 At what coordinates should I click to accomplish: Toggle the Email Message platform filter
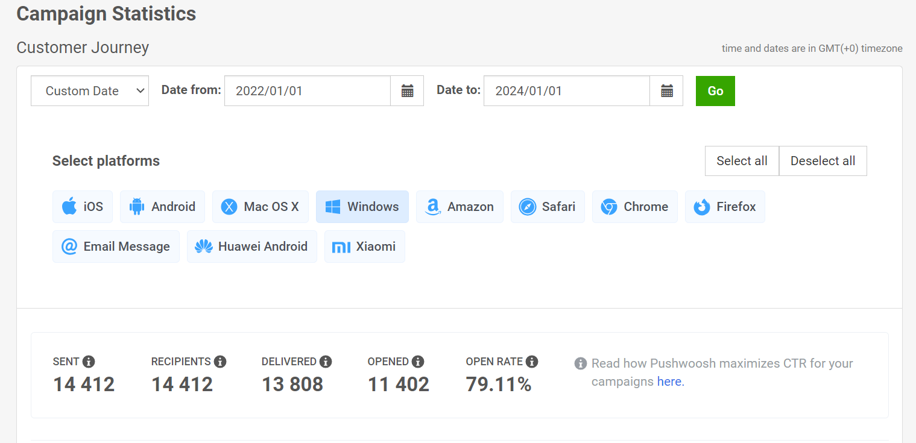[x=116, y=247]
